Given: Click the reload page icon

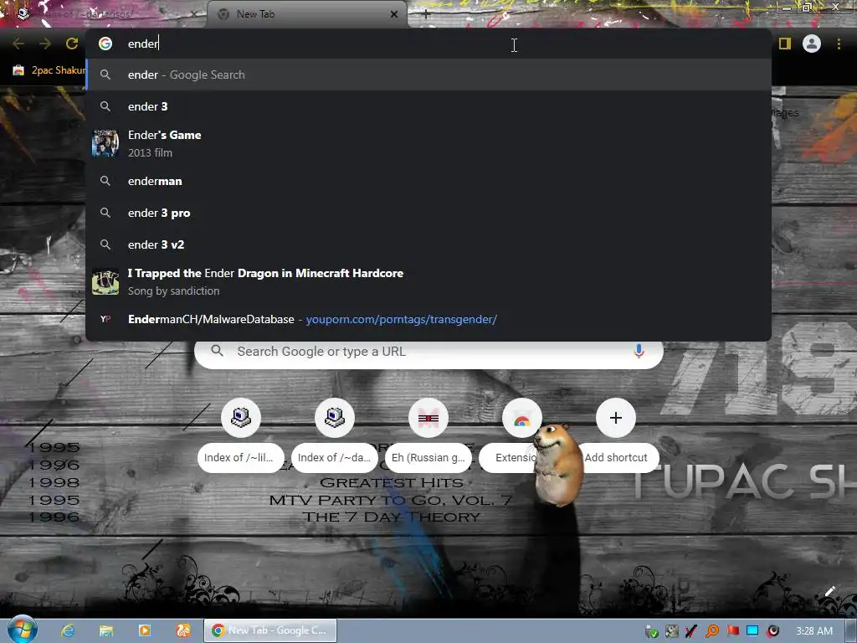Looking at the screenshot, I should [x=72, y=44].
